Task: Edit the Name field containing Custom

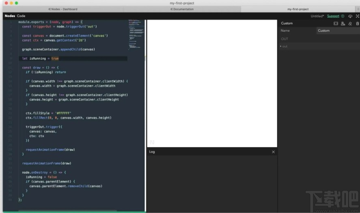Action: click(x=338, y=30)
